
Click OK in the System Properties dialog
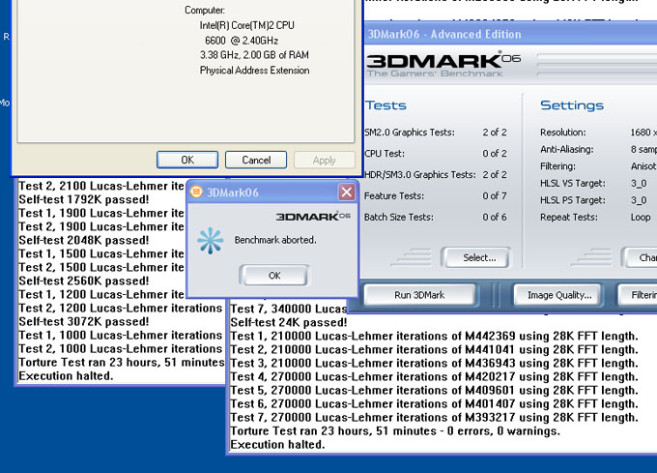pos(187,160)
